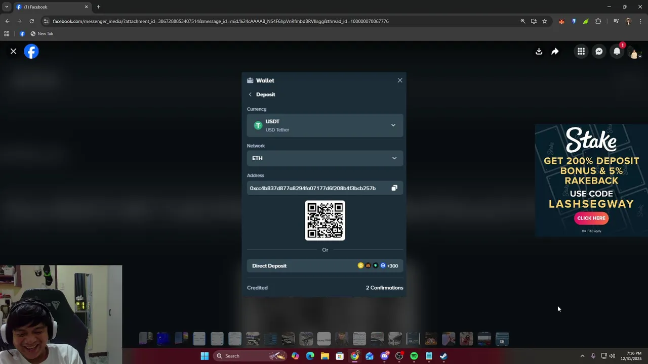The image size is (648, 364).
Task: Open the MetaMask fox extension
Action: tap(561, 21)
